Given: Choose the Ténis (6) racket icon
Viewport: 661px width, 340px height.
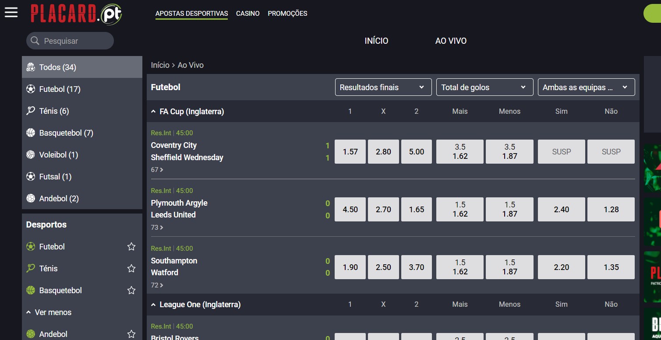Looking at the screenshot, I should point(31,111).
